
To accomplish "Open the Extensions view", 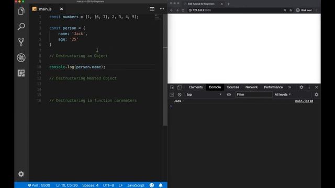I will [x=21, y=73].
